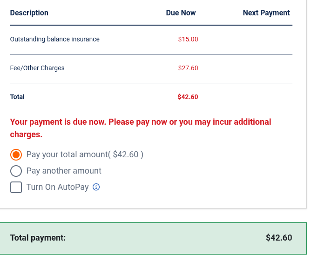Click the Next Payment column header
Viewport: 312px width, 255px height.
(266, 13)
